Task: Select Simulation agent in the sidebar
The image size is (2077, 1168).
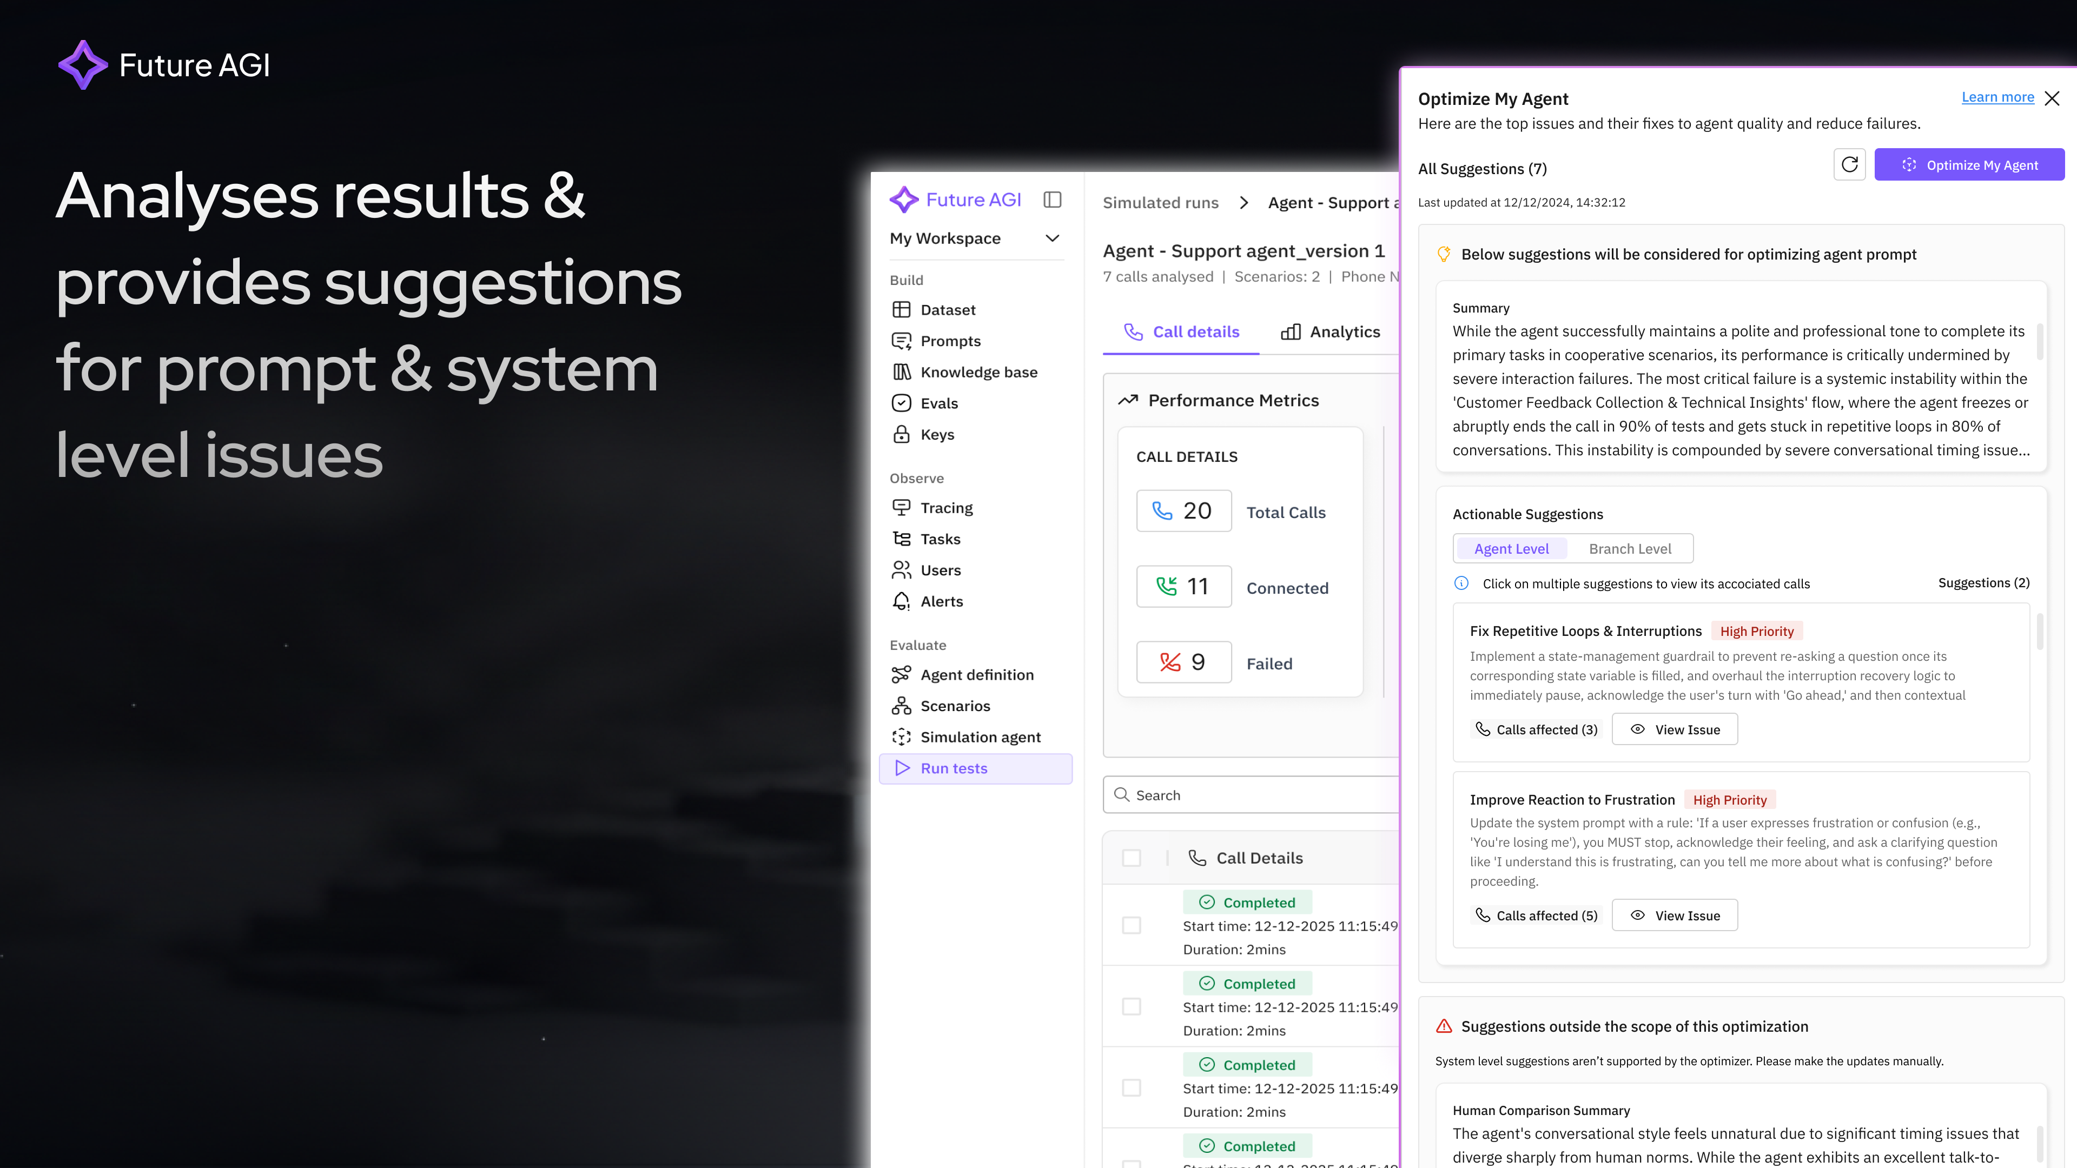Action: (980, 736)
